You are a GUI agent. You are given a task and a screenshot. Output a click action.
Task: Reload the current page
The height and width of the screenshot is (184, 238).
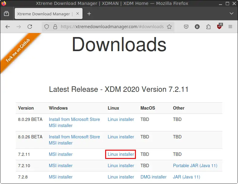point(30,27)
